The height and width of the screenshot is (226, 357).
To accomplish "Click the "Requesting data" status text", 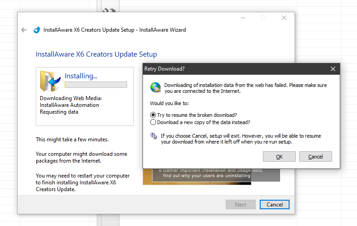I will tap(59, 112).
